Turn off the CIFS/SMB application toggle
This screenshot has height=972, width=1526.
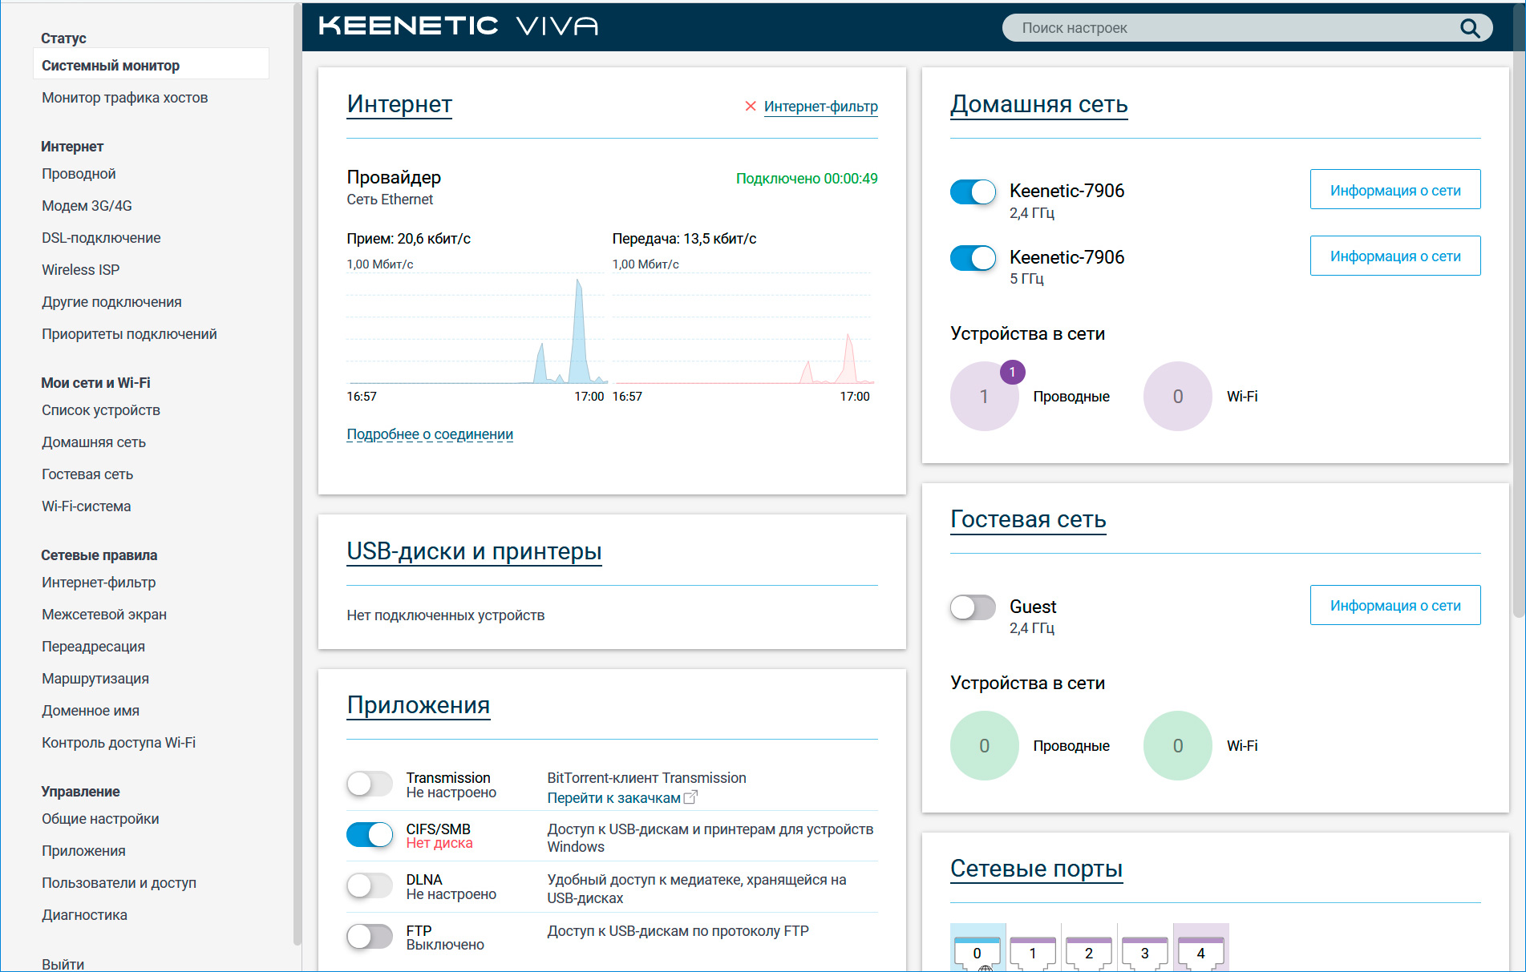(x=370, y=835)
